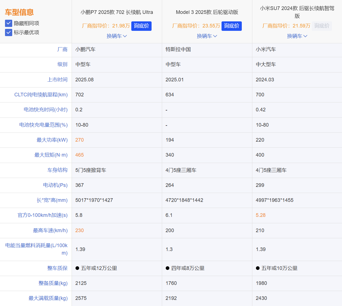Screen dimensions: 342x306
Task: Click the 五年或10万公里 warranty cell
Action: (277, 268)
